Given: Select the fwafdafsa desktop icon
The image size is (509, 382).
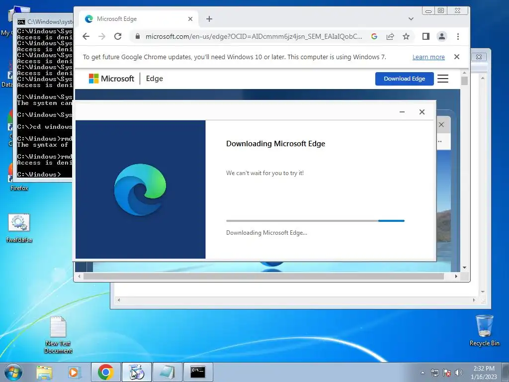Looking at the screenshot, I should point(19,228).
